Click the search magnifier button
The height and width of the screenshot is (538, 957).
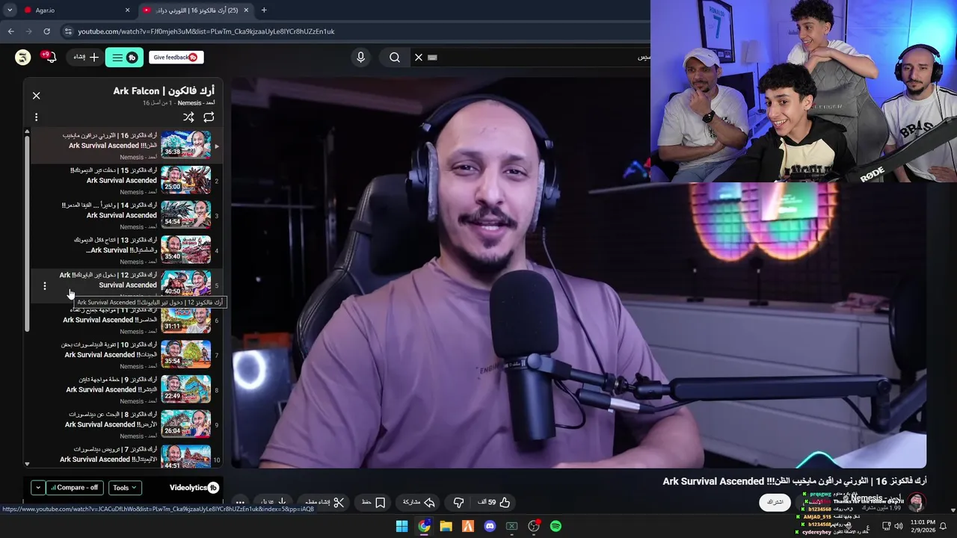(395, 58)
